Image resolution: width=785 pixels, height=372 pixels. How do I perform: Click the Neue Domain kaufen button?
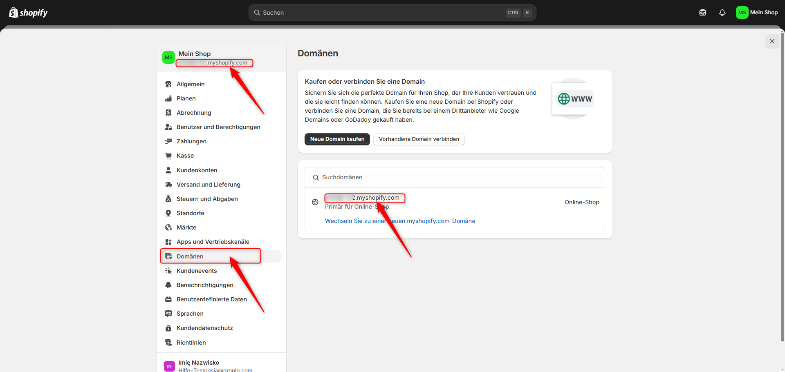click(337, 139)
